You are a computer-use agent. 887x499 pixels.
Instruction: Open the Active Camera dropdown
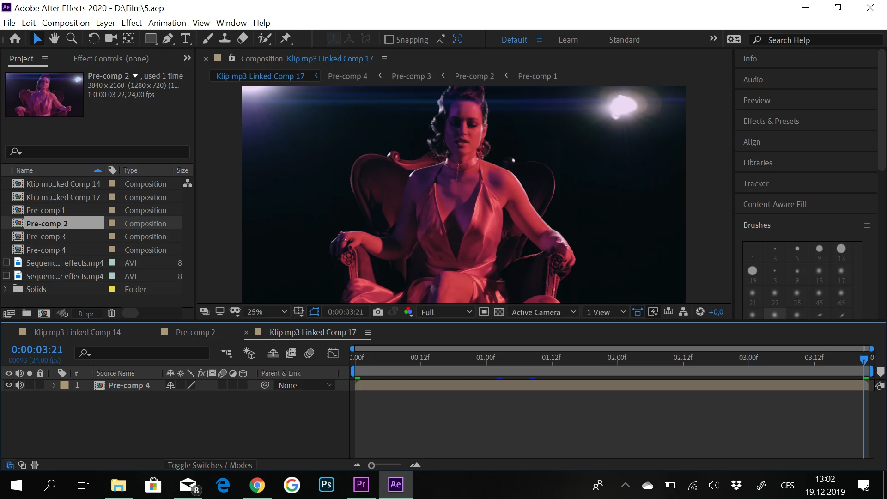pos(544,312)
